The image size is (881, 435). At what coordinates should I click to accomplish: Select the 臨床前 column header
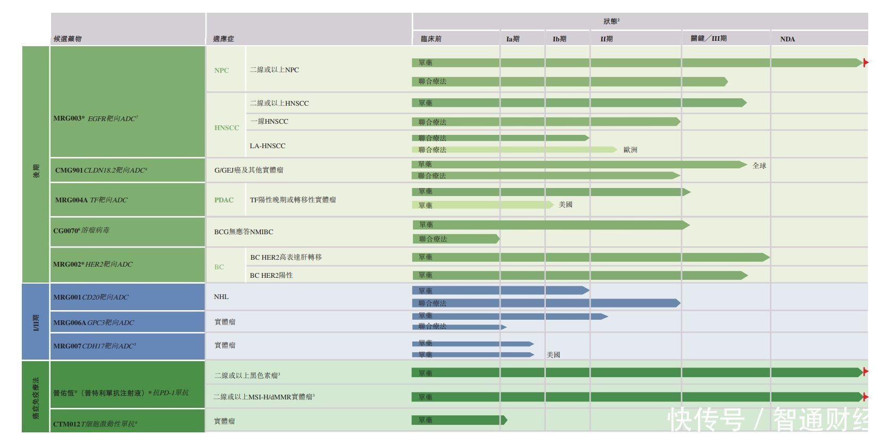(x=431, y=39)
